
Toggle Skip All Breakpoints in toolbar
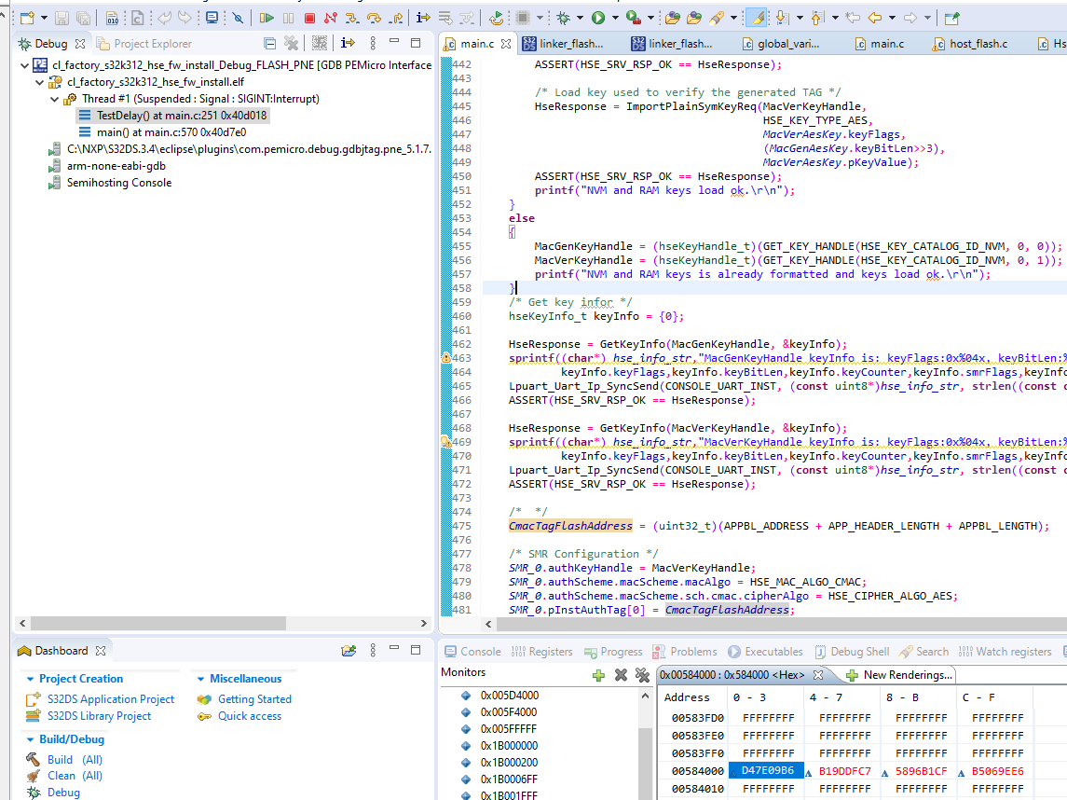point(238,18)
